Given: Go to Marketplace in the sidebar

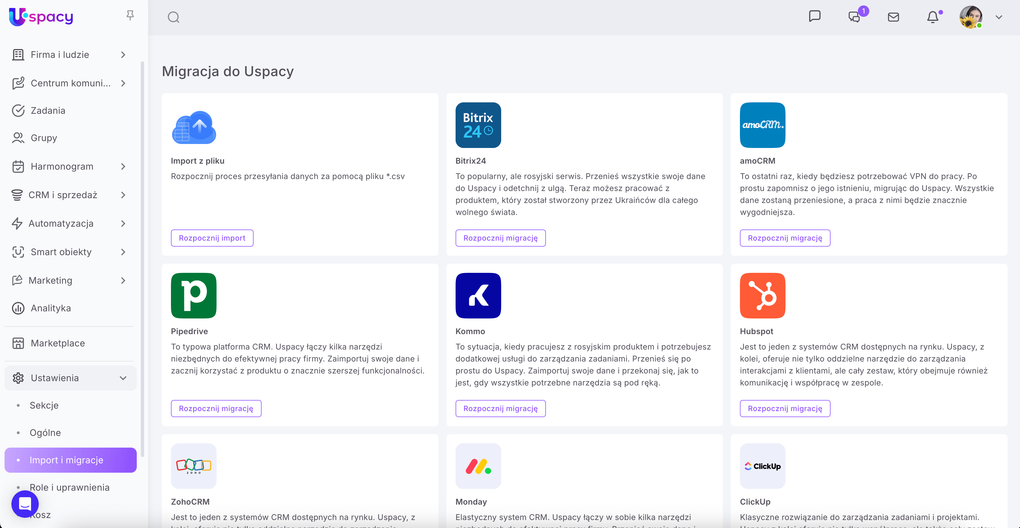Looking at the screenshot, I should [58, 343].
